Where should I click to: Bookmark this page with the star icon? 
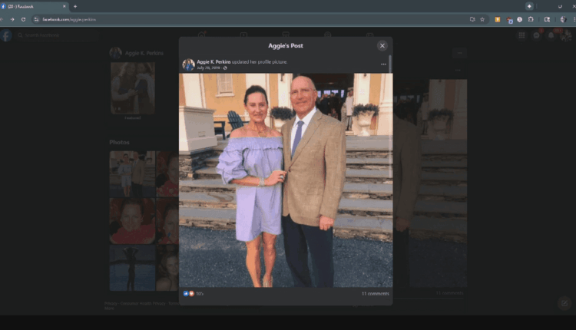pyautogui.click(x=482, y=19)
